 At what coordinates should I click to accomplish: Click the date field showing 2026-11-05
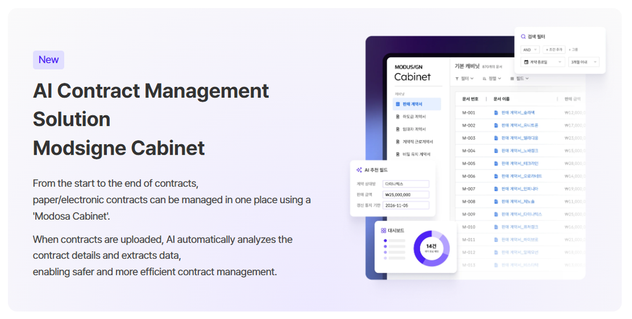point(405,205)
